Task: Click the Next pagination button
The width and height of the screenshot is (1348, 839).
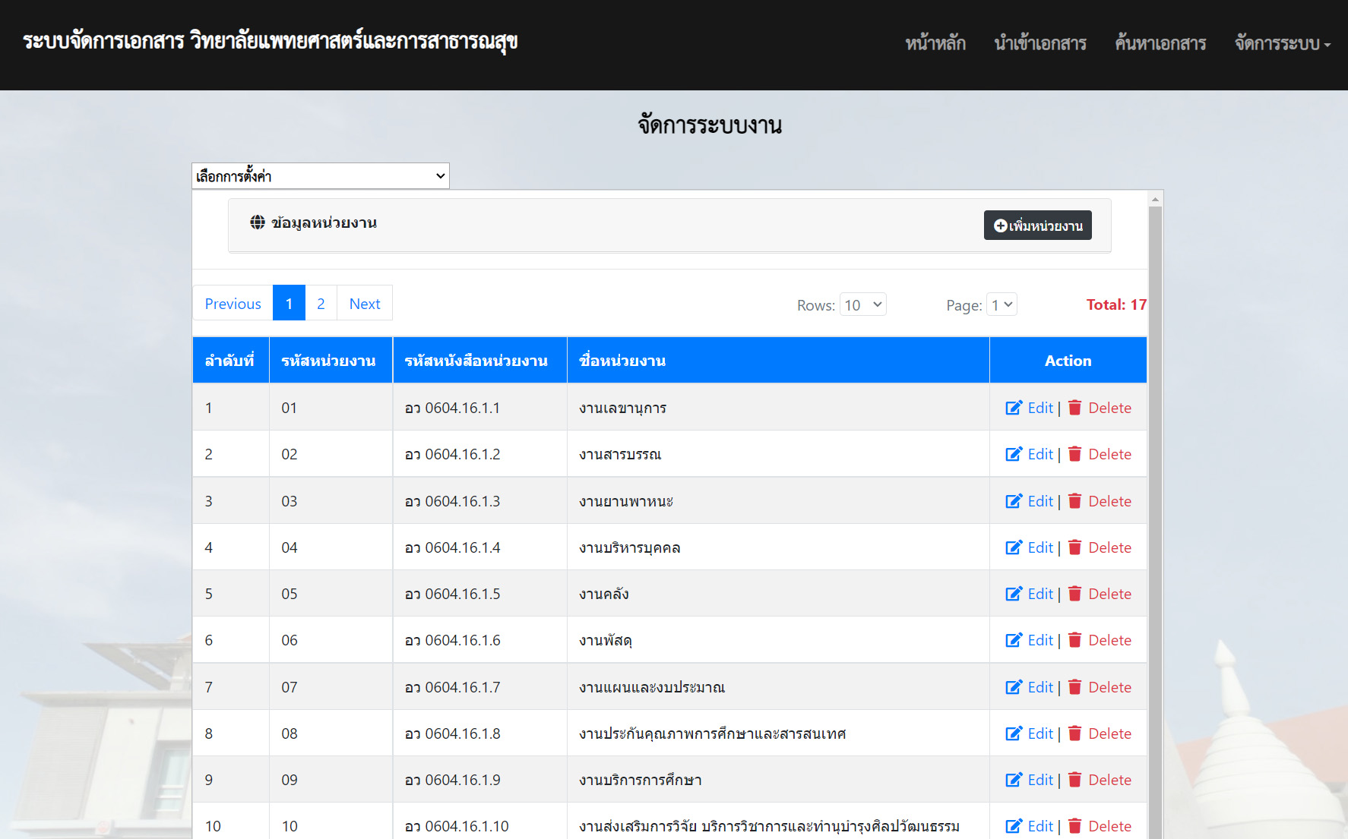Action: point(365,304)
